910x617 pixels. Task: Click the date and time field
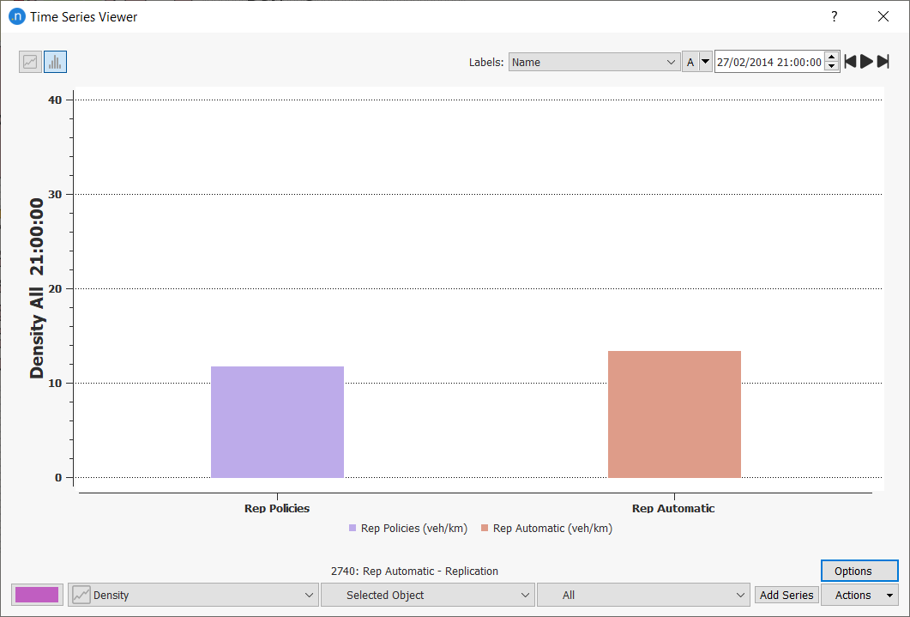(768, 62)
